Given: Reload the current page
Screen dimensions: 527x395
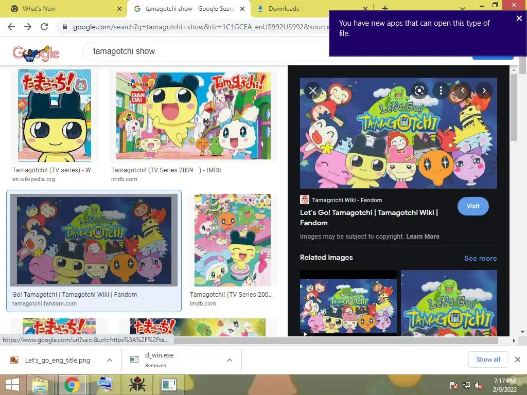Looking at the screenshot, I should point(44,27).
